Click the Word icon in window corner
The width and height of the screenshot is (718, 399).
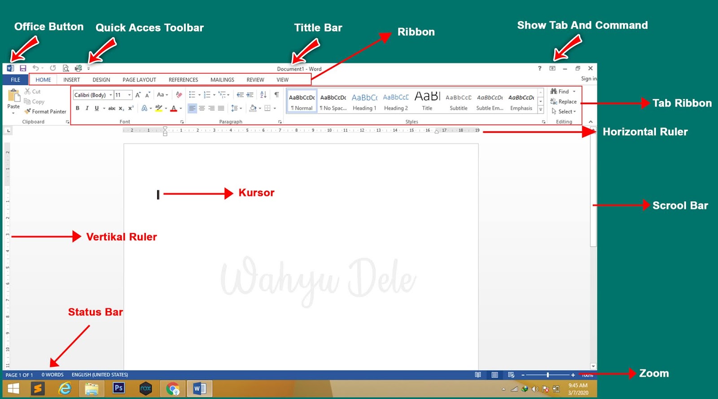click(x=10, y=68)
